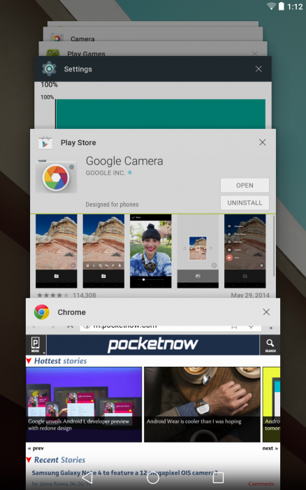
Task: Tap the Play Store bag icon
Action: pos(45,143)
